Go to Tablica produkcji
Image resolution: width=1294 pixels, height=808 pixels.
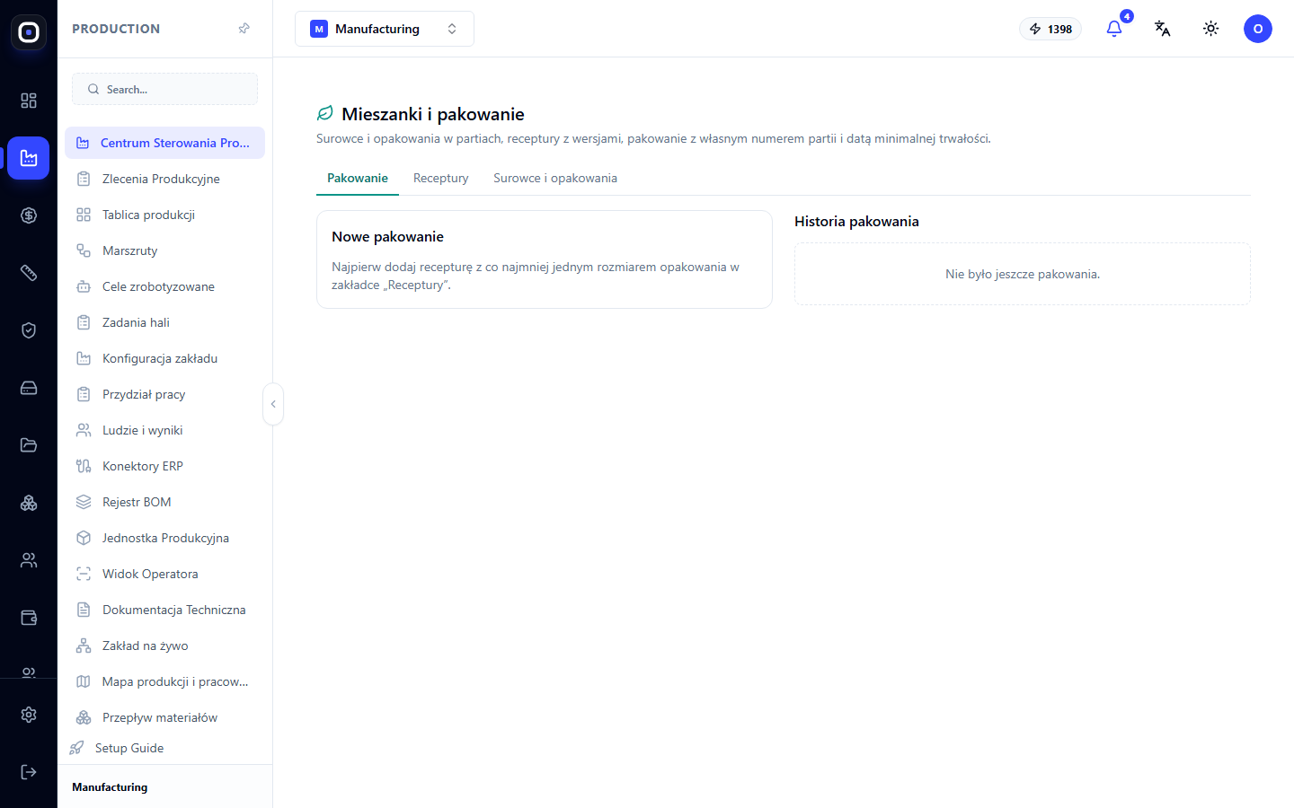click(x=165, y=215)
